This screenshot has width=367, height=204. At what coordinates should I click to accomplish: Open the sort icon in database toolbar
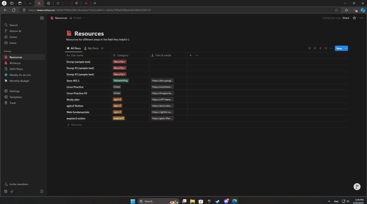(x=315, y=48)
